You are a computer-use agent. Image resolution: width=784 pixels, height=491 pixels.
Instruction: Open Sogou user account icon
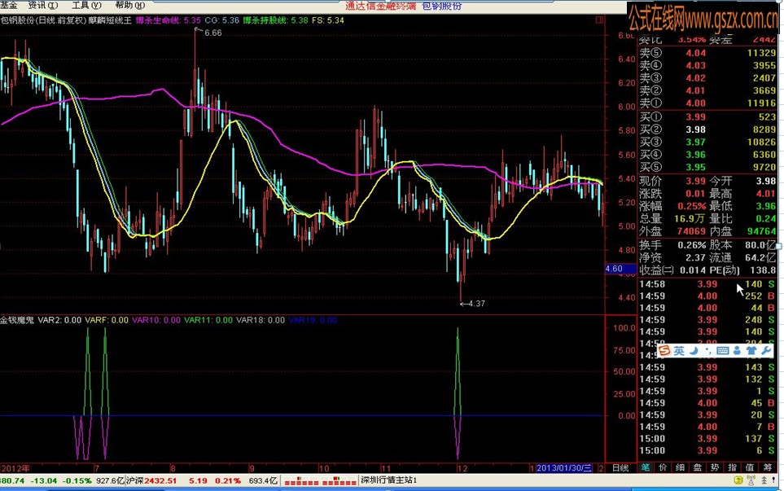point(737,350)
